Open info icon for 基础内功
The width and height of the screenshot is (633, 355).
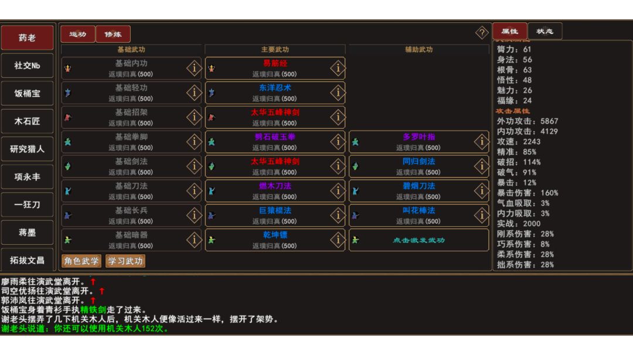click(x=194, y=68)
